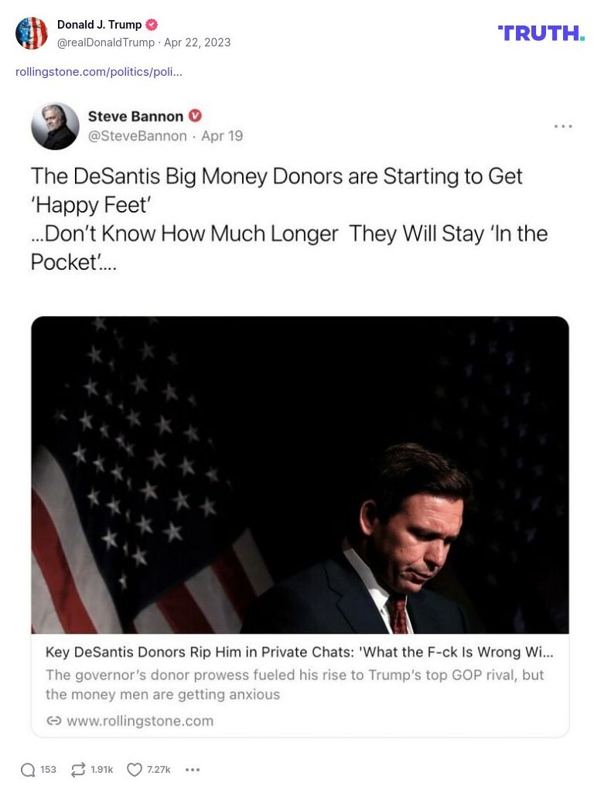Screen dimensions: 601x793
Task: Click the www.rollingstone.com link in the card
Action: (x=139, y=721)
